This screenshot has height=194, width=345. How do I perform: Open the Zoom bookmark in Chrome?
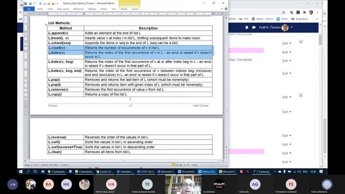[x=282, y=19]
